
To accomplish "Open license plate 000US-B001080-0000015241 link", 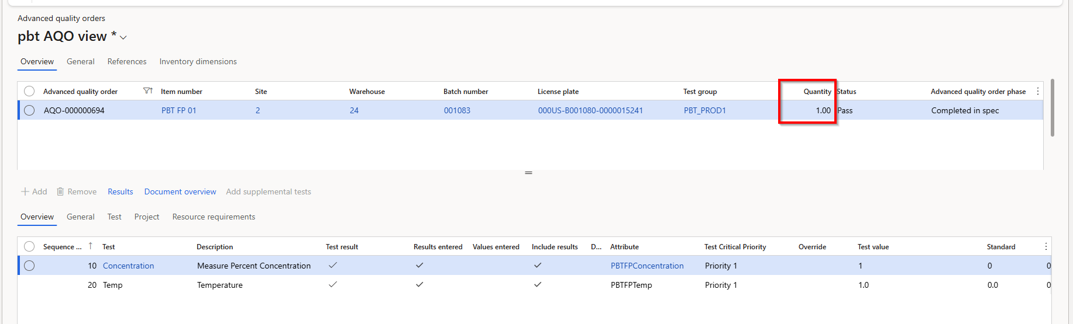I will pyautogui.click(x=590, y=110).
